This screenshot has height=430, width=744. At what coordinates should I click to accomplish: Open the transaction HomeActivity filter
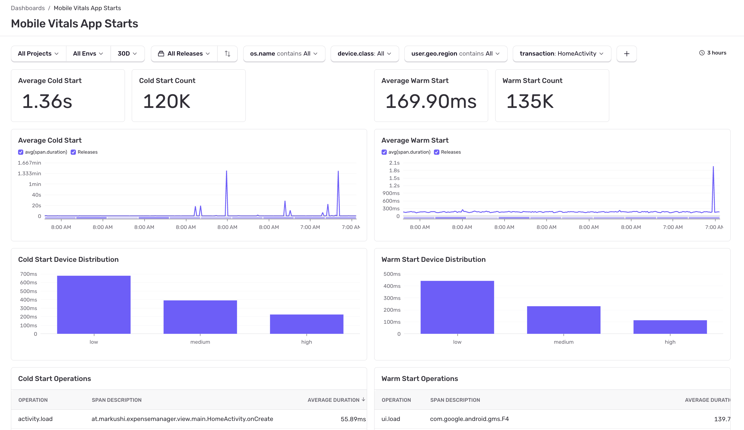(562, 54)
